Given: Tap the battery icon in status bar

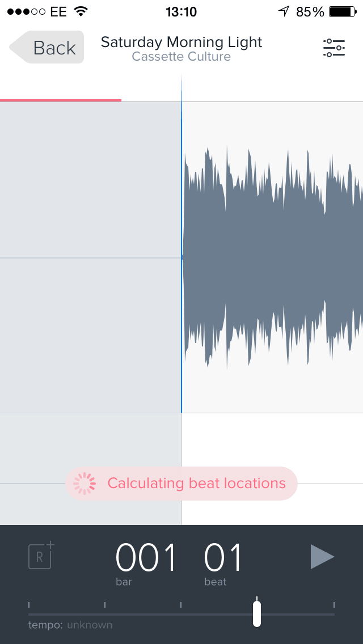Looking at the screenshot, I should (x=343, y=12).
